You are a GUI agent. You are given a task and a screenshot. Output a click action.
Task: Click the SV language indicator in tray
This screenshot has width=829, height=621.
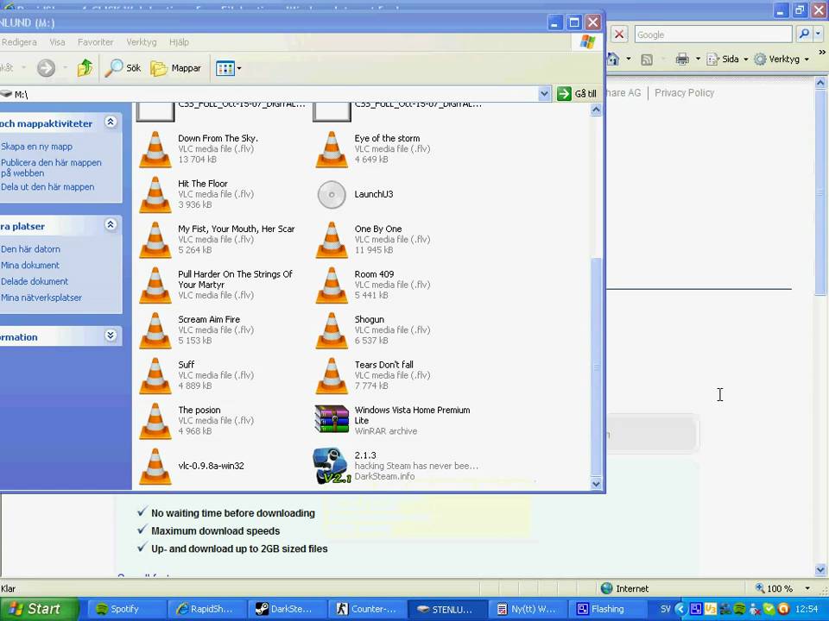[x=665, y=609]
